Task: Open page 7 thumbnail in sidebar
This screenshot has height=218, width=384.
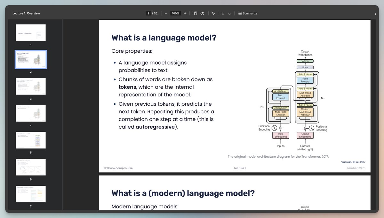Action: pyautogui.click(x=31, y=194)
